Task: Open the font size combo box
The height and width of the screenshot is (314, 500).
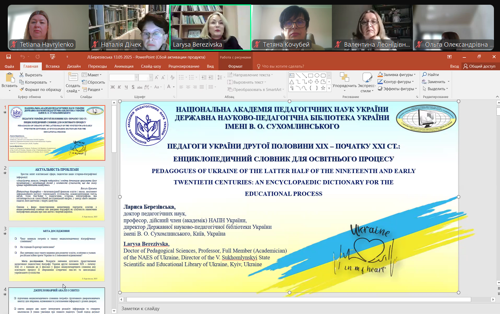Action: [146, 78]
